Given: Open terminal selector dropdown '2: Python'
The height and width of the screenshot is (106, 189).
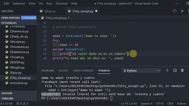Looking at the screenshot, I should pyautogui.click(x=141, y=71).
